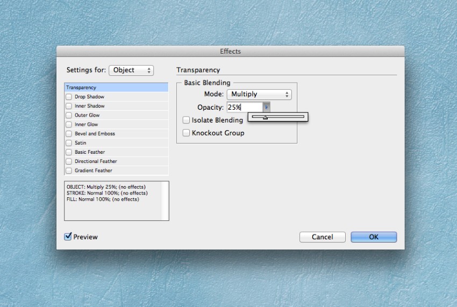Viewport: 457px width, 307px height.
Task: Turn on the Outer Glow checkbox
Action: [69, 115]
